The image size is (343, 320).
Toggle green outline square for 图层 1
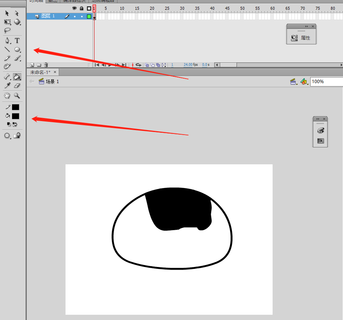(89, 17)
